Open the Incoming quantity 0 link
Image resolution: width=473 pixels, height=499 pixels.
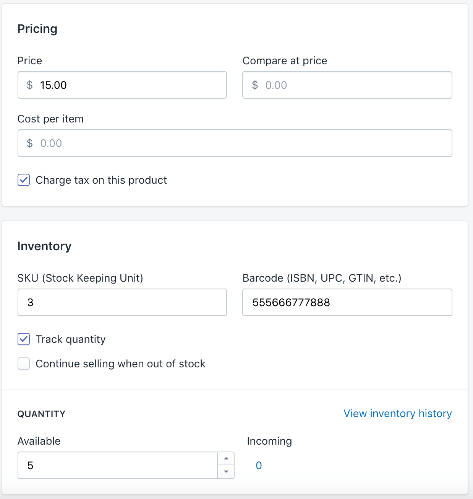(259, 465)
